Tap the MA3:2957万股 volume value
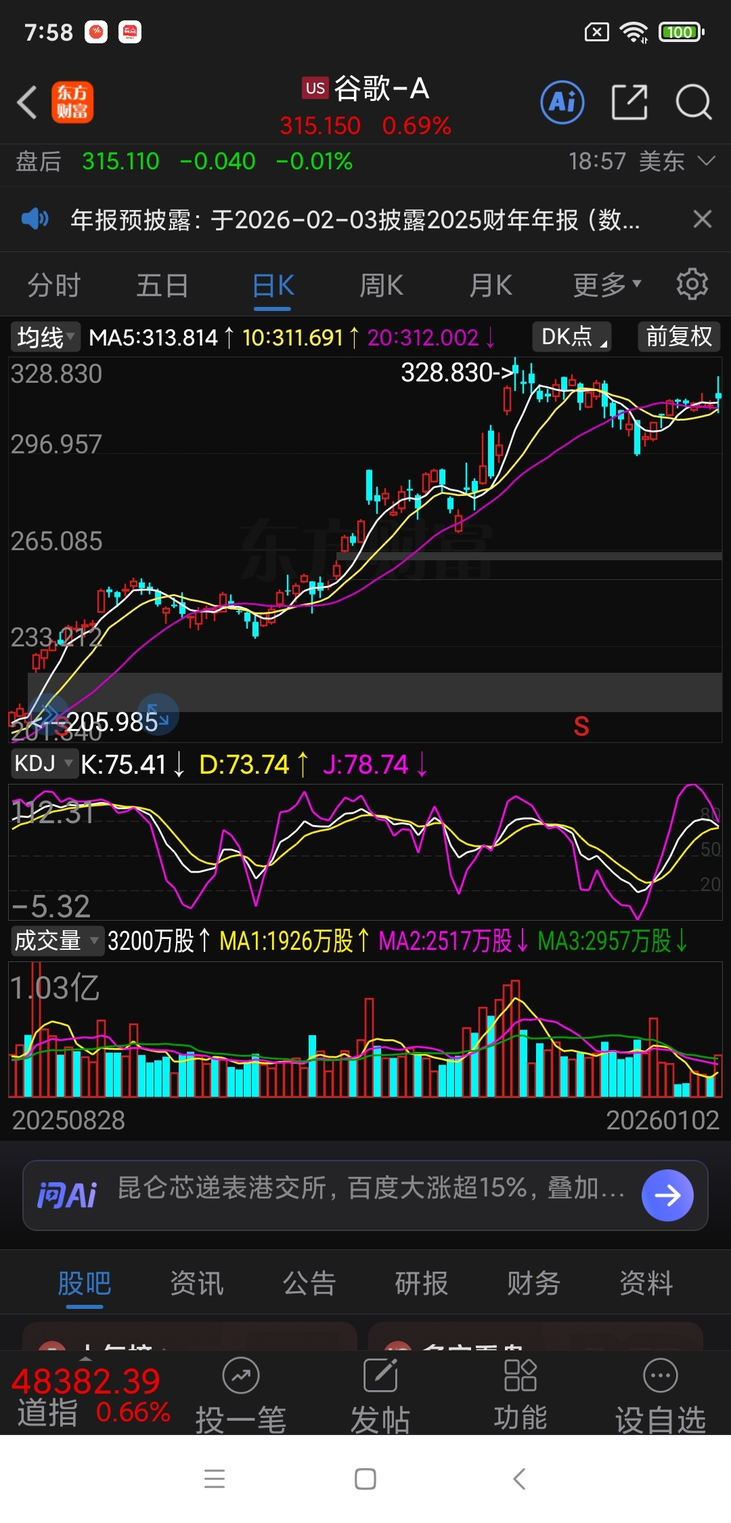 point(604,941)
